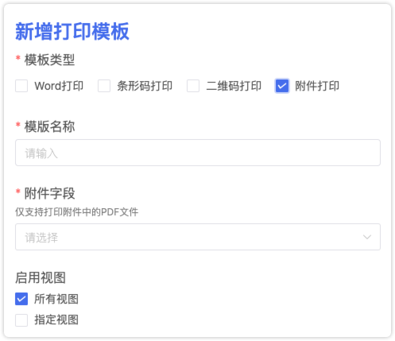Click the 指定视图 label text
Screen dimensions: 395x341
point(56,320)
